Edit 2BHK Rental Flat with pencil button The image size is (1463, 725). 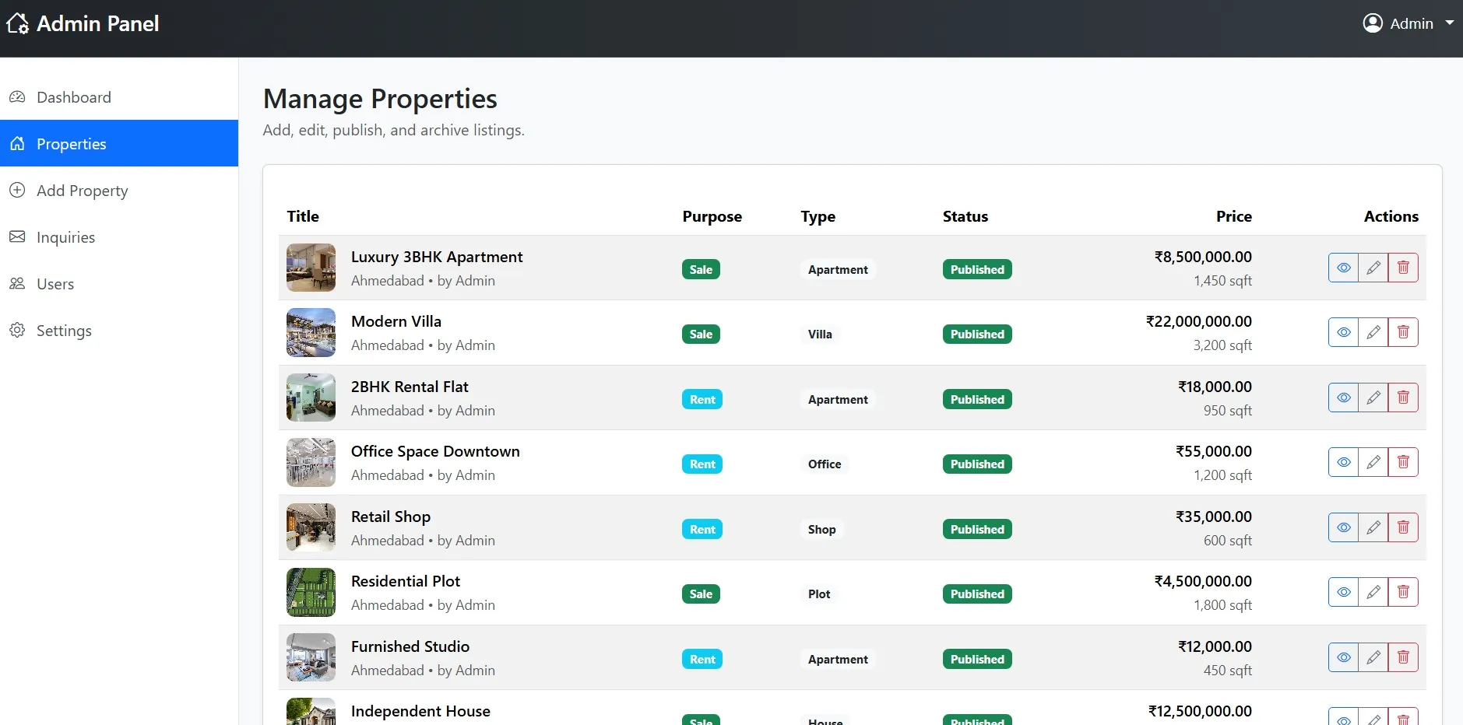coord(1373,397)
